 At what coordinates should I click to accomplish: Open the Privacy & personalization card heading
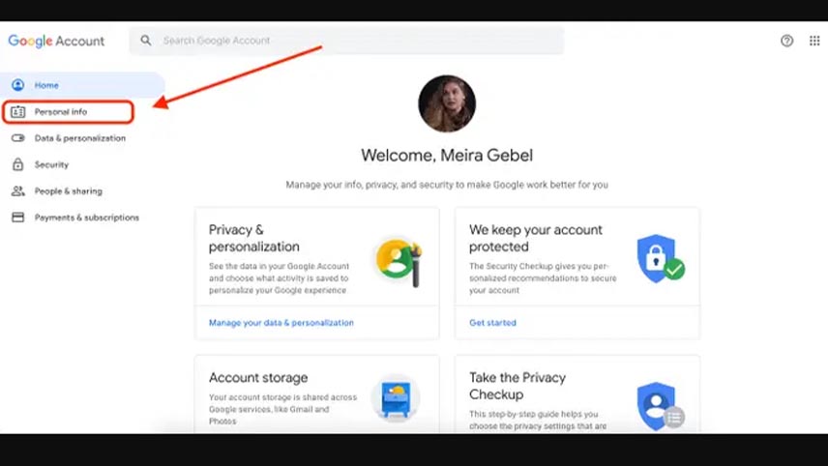(254, 238)
